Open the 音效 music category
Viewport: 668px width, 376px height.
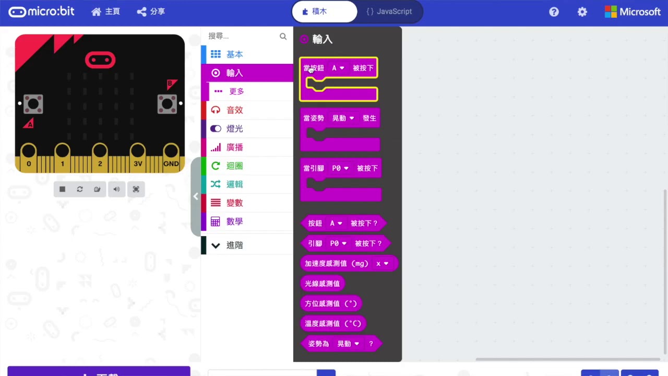click(247, 110)
